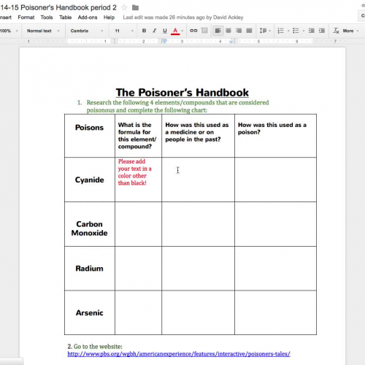Viewport: 365px width, 365px height.
Task: Move the document with the folder icon
Action: point(135,8)
